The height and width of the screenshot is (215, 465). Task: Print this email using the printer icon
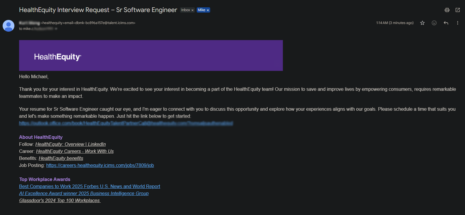pos(447,10)
